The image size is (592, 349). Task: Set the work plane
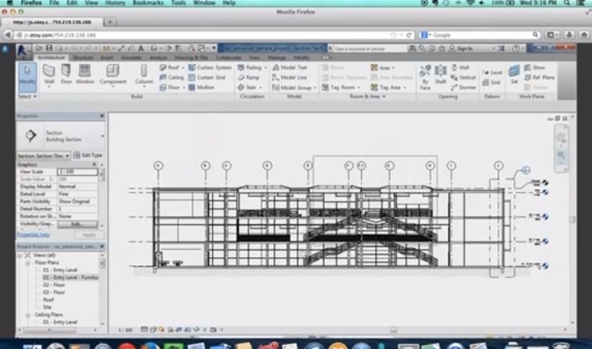514,74
